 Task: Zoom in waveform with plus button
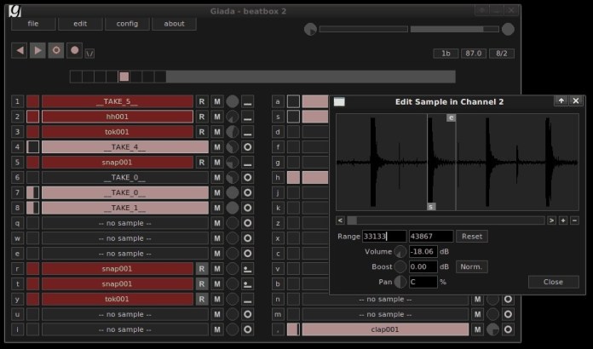[x=563, y=220]
